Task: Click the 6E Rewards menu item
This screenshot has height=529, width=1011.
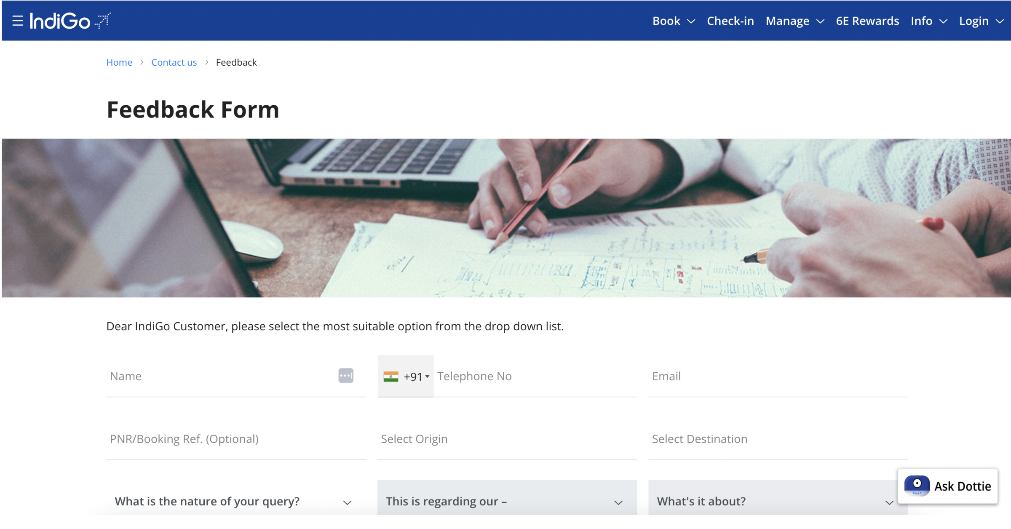Action: coord(867,21)
